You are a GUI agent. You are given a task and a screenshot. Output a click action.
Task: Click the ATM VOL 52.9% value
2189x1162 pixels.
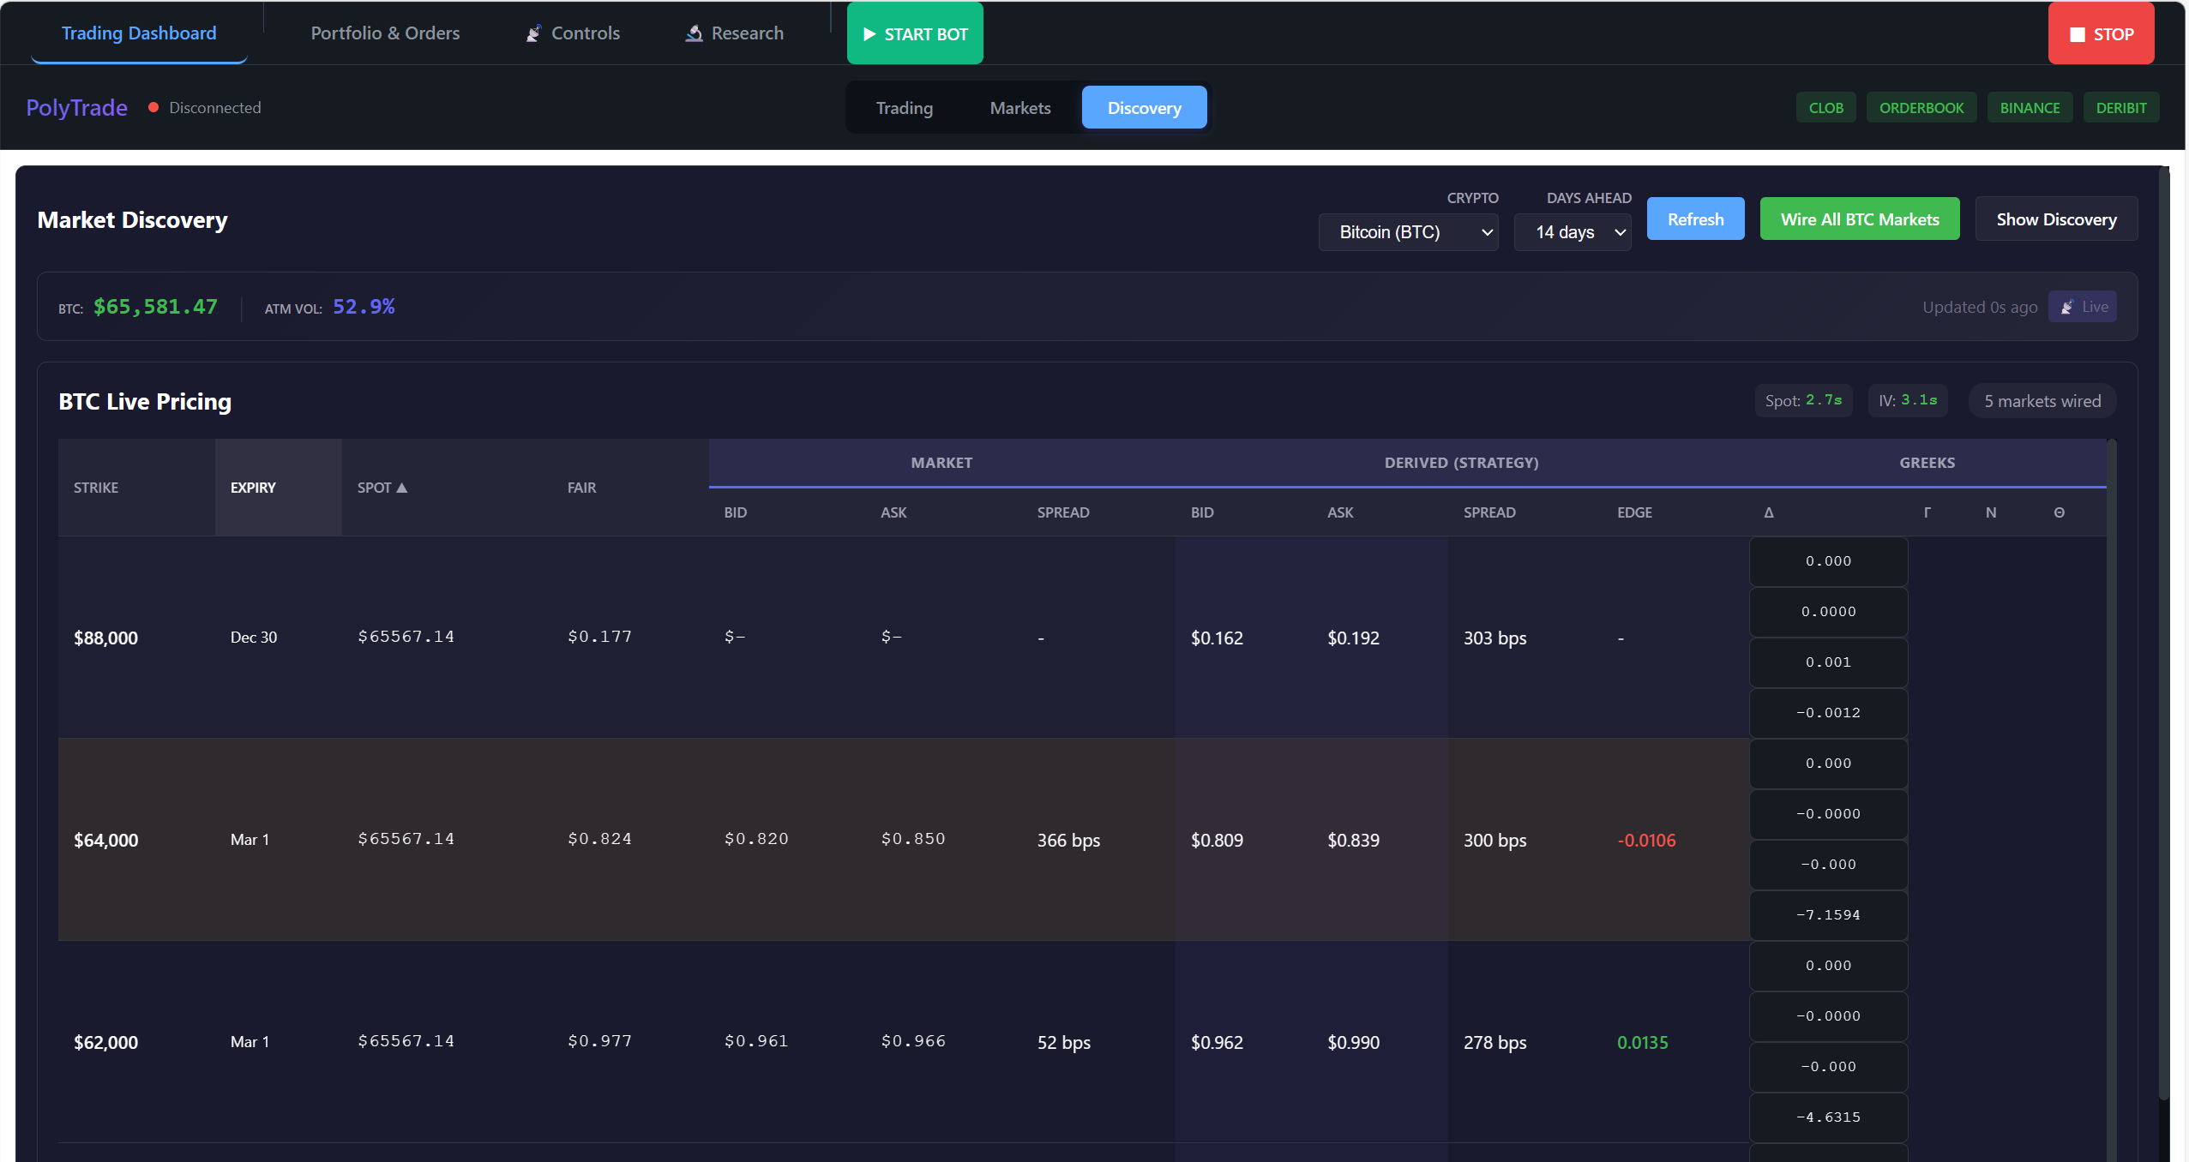(x=364, y=307)
